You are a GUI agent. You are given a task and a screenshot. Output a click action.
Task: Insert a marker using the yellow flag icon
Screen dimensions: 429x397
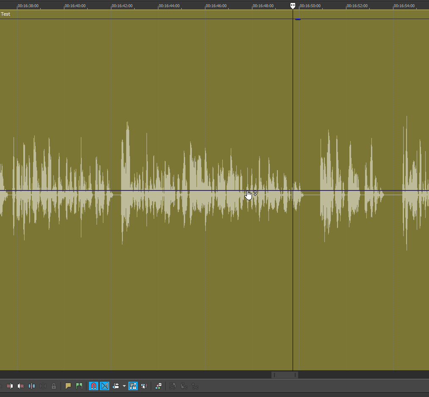pyautogui.click(x=68, y=386)
